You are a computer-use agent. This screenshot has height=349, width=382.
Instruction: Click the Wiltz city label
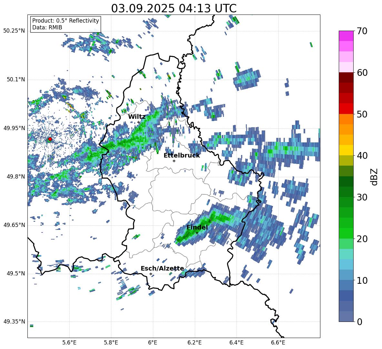coord(137,117)
